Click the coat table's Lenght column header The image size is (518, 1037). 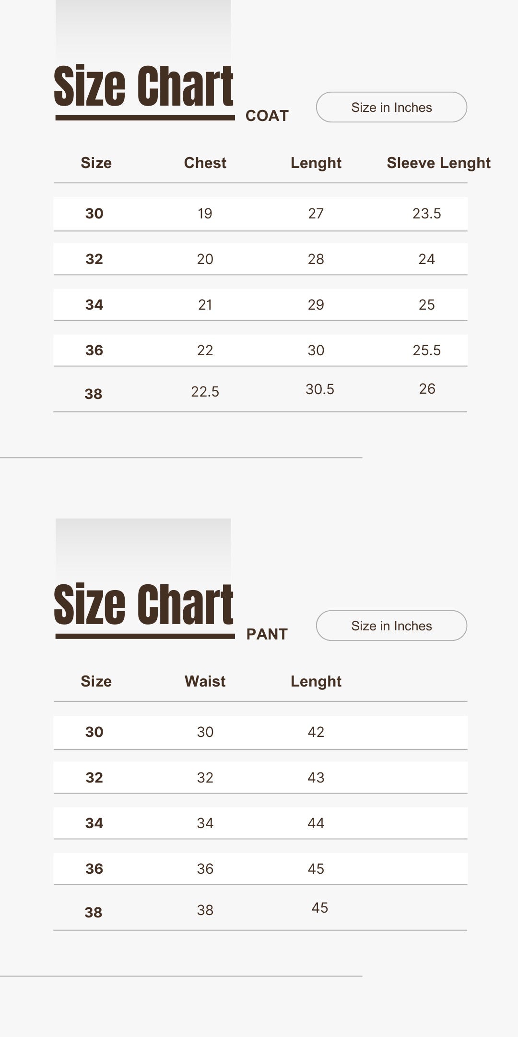[x=316, y=163]
